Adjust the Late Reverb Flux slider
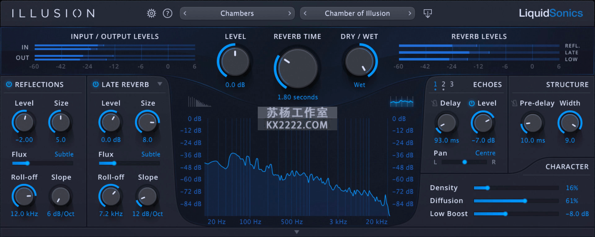The height and width of the screenshot is (237, 595). [129, 163]
